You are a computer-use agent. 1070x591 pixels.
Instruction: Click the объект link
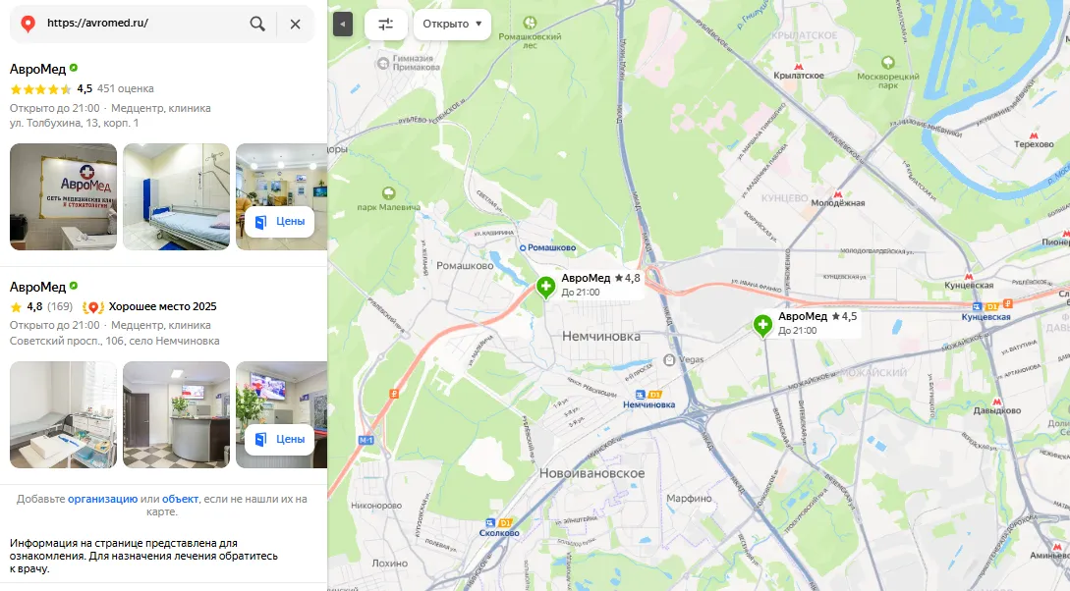180,499
